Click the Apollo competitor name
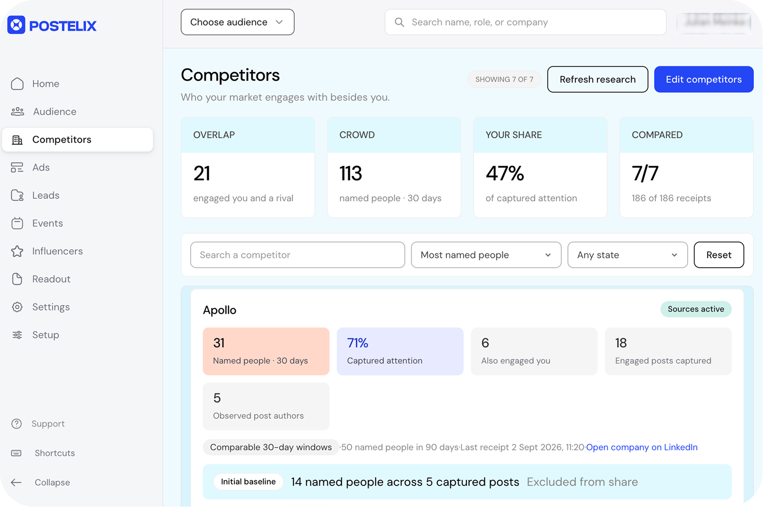 [219, 310]
